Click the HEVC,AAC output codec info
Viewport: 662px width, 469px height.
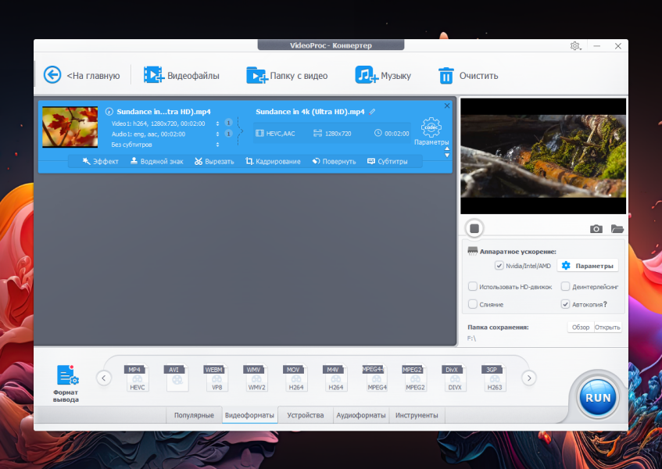point(276,134)
